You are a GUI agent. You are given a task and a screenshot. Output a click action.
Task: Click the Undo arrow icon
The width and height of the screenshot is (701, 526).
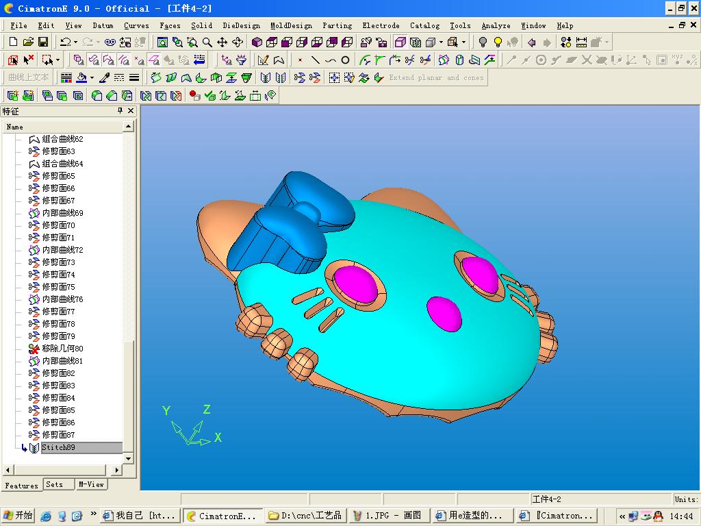[65, 42]
